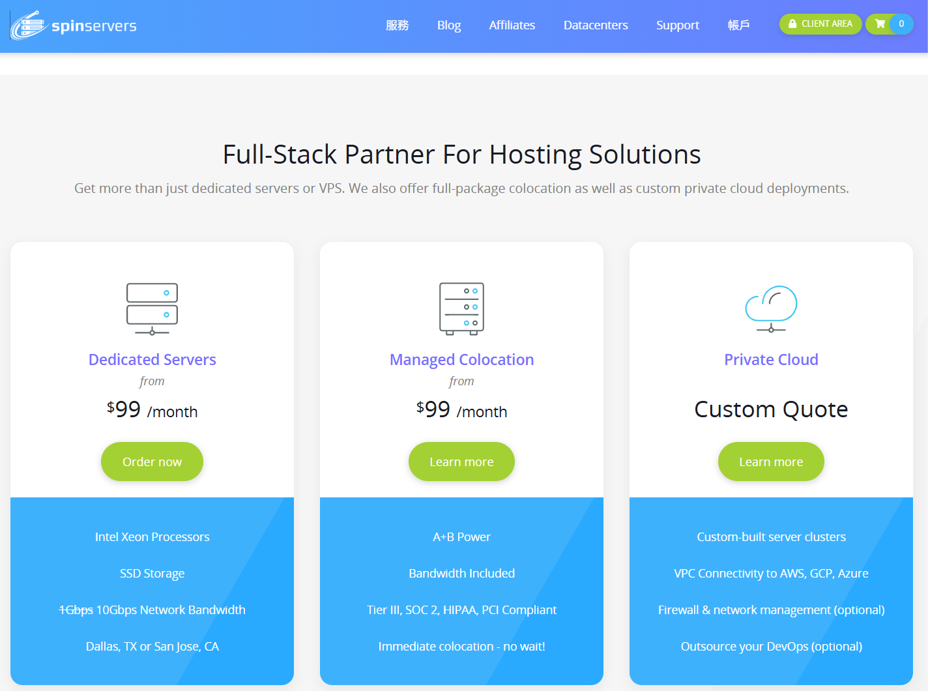Open the shopping cart icon

point(880,24)
